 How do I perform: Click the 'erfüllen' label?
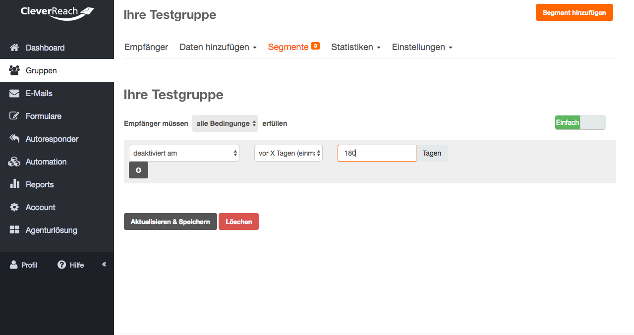(x=275, y=123)
